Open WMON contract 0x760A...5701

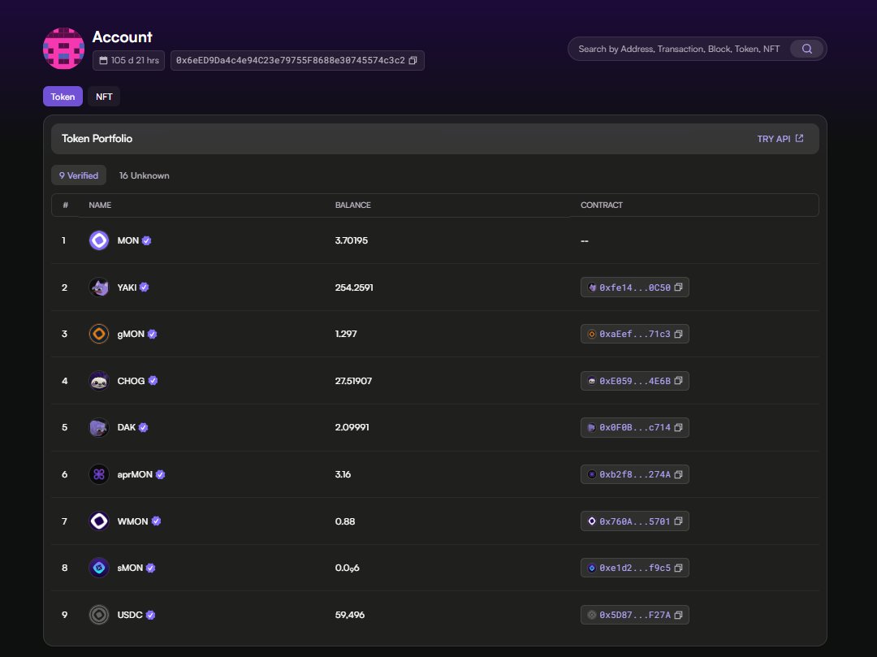point(635,521)
